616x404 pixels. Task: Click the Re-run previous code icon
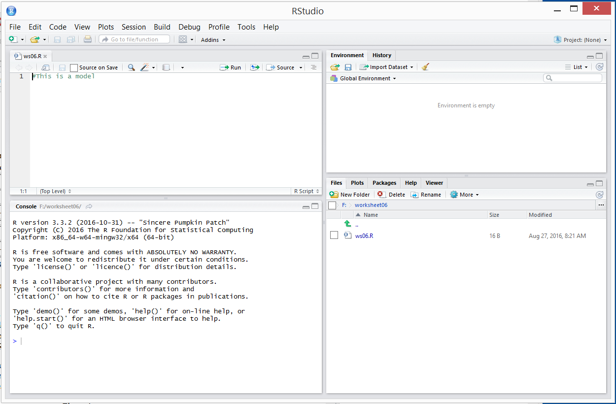255,67
